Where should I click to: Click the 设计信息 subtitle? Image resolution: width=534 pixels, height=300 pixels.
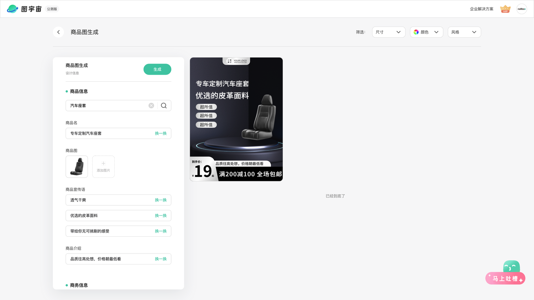click(x=72, y=73)
